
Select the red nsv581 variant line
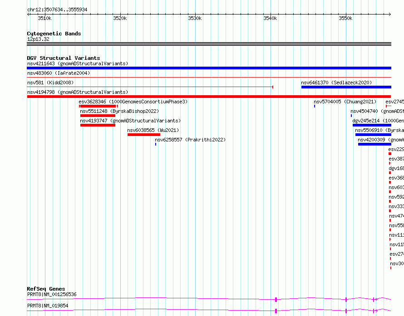150,87
